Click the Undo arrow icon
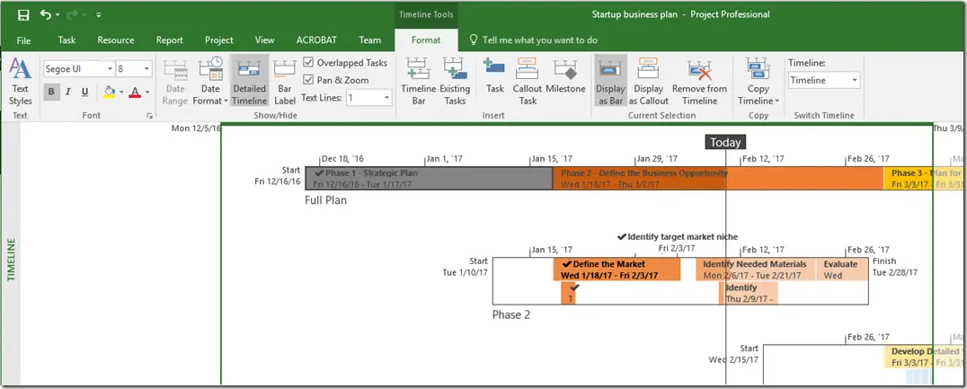Viewport: 967px width, 389px height. point(46,14)
